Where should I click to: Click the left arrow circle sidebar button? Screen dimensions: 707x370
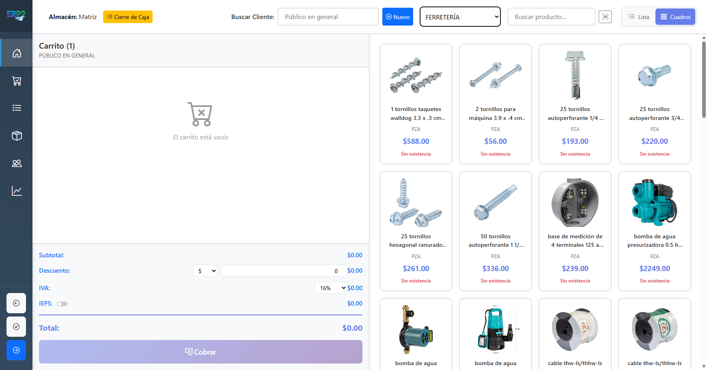tap(16, 303)
